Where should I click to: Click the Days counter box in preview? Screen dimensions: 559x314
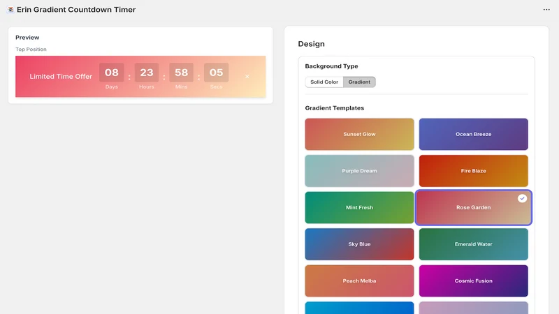pos(112,73)
